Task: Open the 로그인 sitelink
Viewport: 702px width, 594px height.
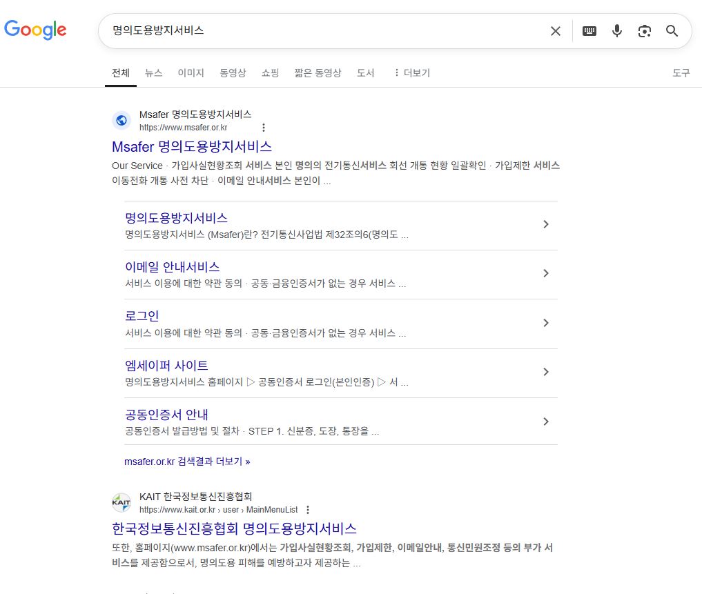Action: coord(142,316)
